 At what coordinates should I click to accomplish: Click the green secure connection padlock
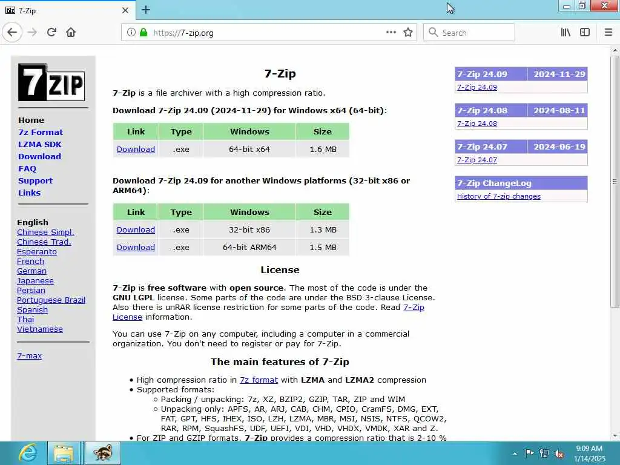tap(143, 33)
